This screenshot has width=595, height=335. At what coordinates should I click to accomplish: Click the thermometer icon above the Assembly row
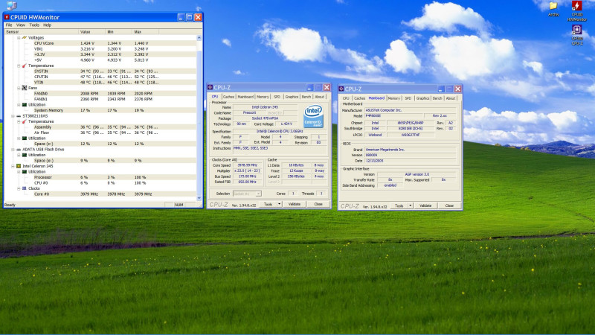click(25, 121)
